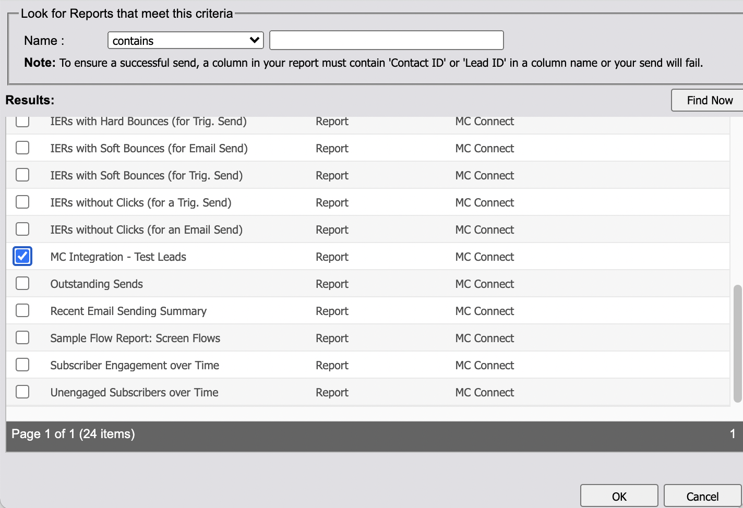Click 'MC Connect' in Unengaged Subscribers row
The width and height of the screenshot is (743, 508).
pyautogui.click(x=485, y=392)
